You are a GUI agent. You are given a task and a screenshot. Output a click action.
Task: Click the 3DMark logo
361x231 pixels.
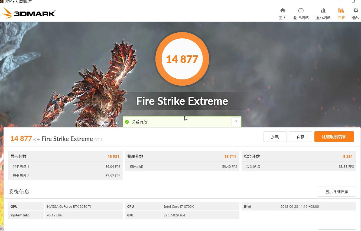28,13
